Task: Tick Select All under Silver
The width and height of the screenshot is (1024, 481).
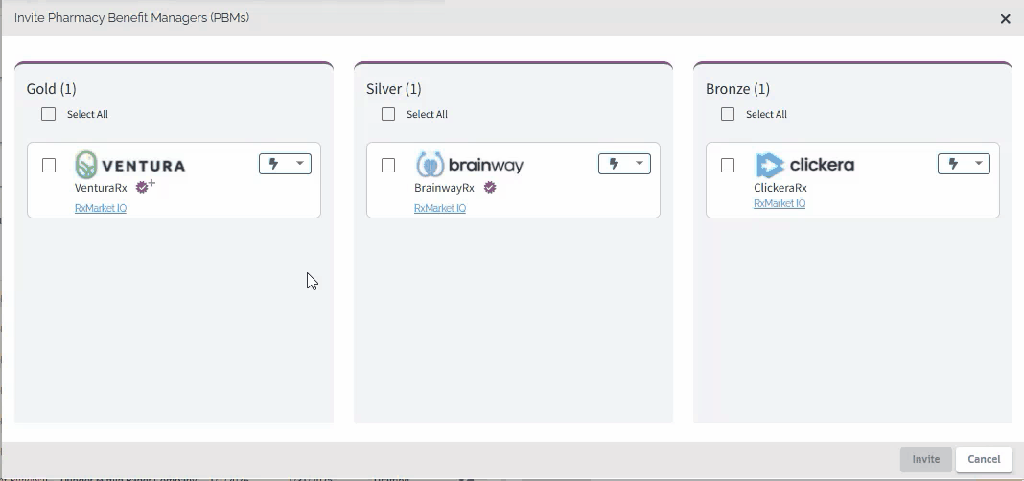Action: [388, 114]
